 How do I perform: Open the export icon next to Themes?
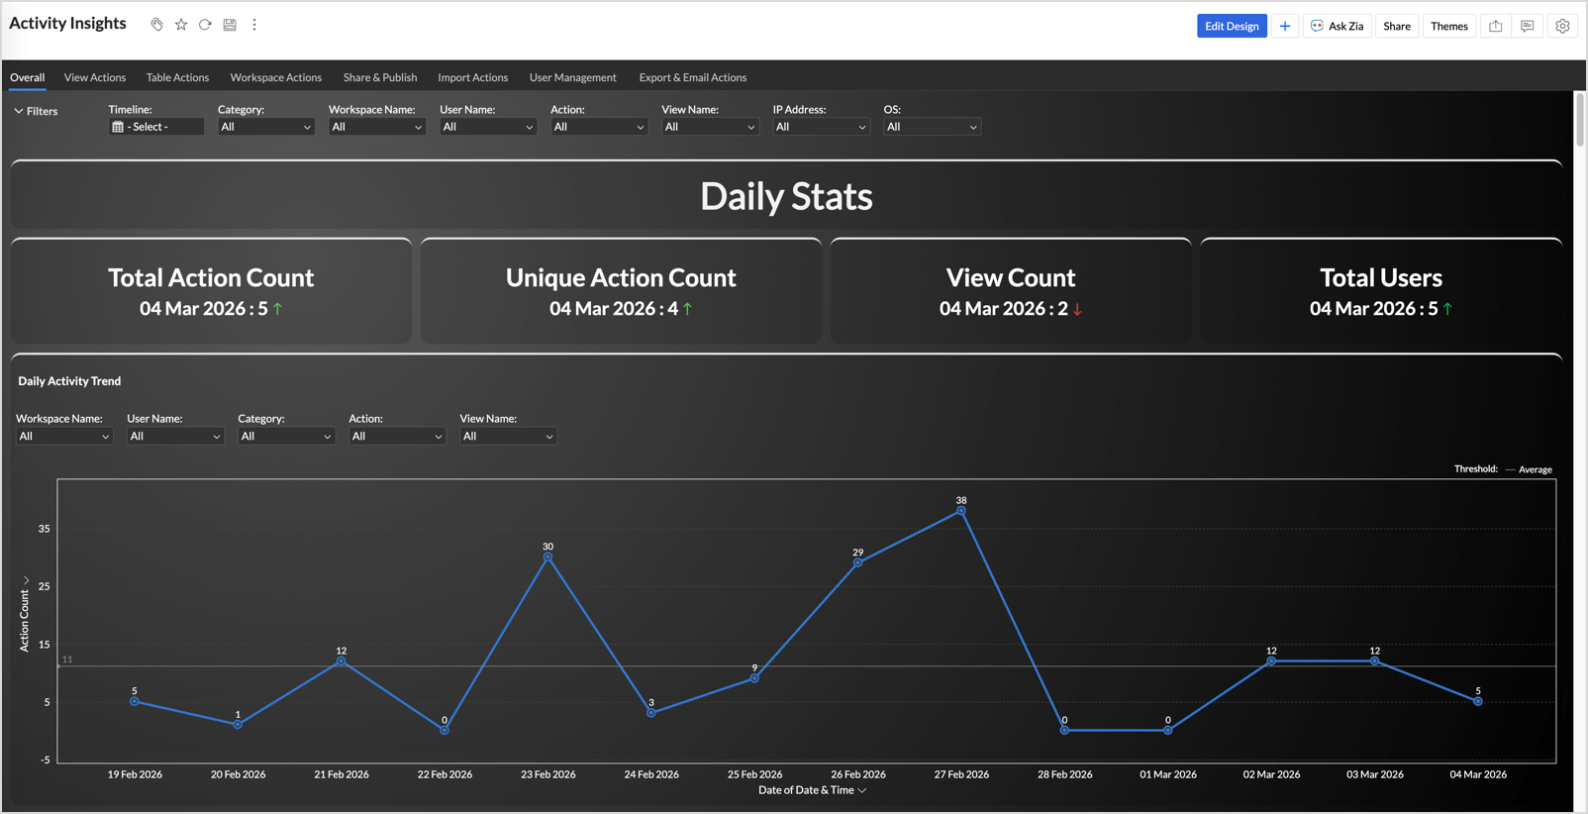pyautogui.click(x=1495, y=26)
